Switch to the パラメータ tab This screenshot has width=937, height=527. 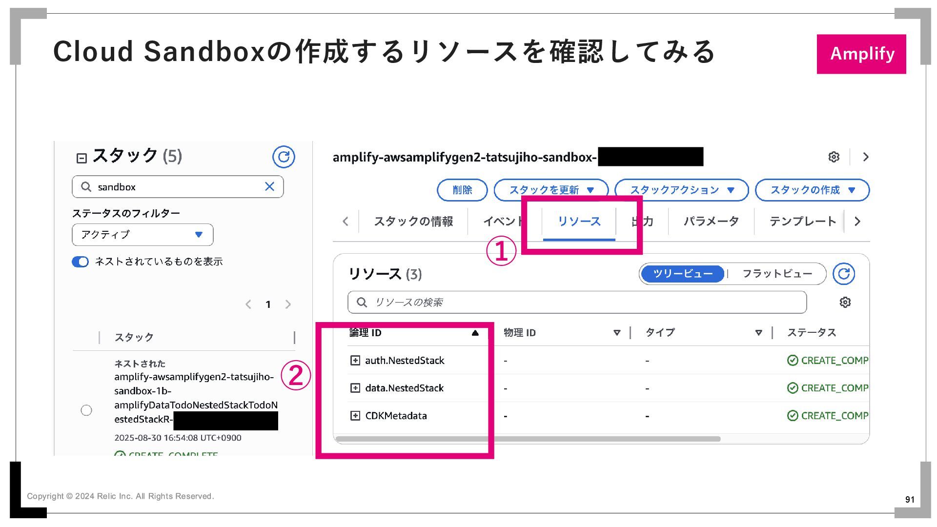[x=711, y=222]
